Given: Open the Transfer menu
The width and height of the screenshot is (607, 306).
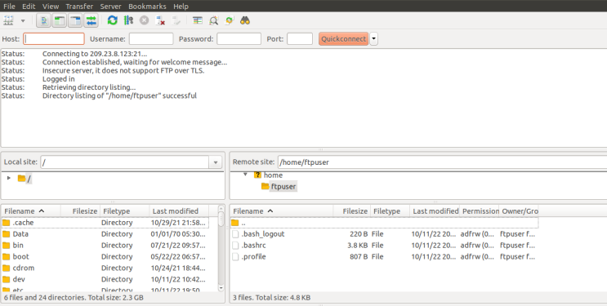Looking at the screenshot, I should point(79,7).
